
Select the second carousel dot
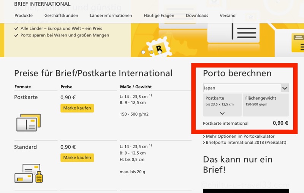click(x=151, y=52)
